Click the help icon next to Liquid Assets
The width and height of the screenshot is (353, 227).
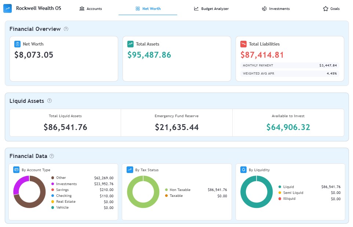click(x=50, y=101)
